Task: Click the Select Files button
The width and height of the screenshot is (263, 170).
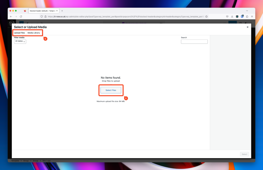Action: [x=111, y=90]
